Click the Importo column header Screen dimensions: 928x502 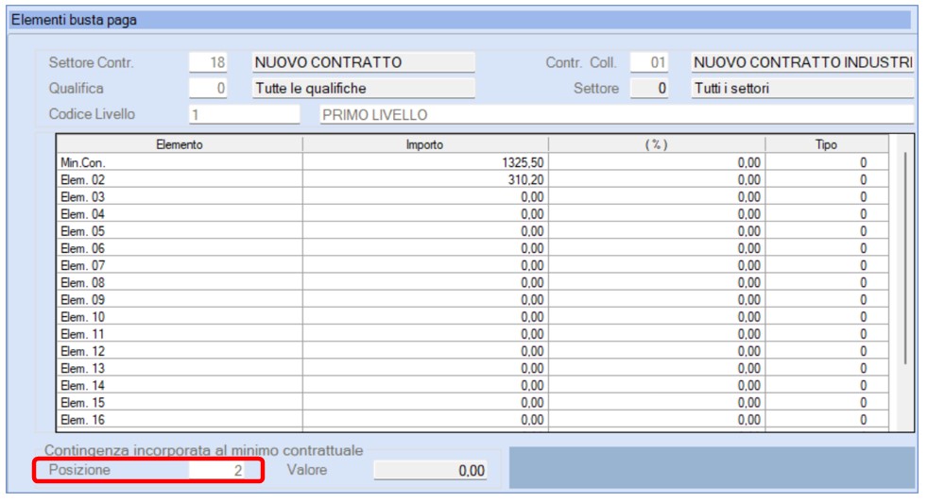point(425,144)
